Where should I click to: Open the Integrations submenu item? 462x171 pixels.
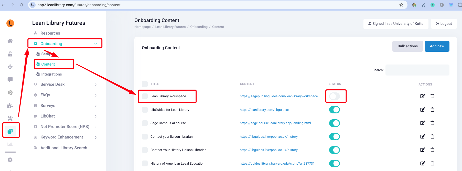point(51,74)
